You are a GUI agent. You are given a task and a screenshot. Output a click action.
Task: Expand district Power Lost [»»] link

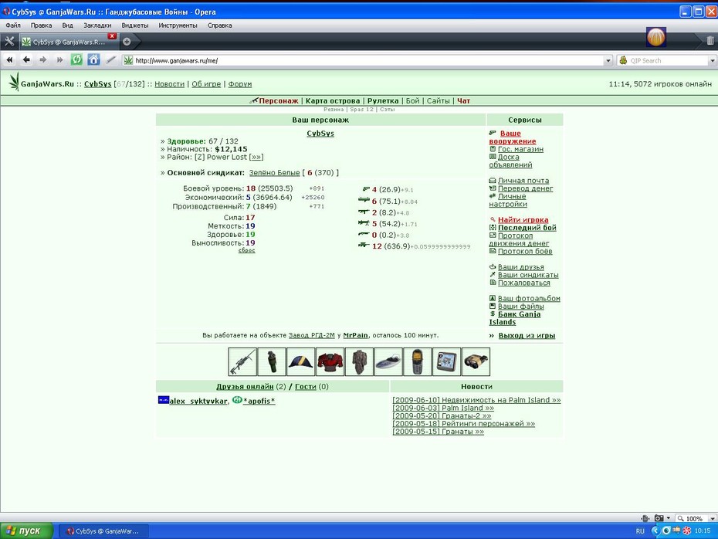[256, 157]
